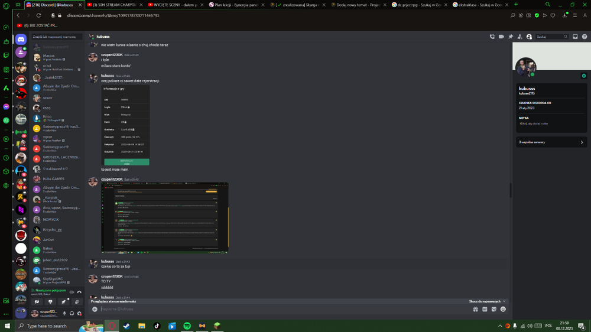Open Opera sidebar settings gear

coord(6,185)
